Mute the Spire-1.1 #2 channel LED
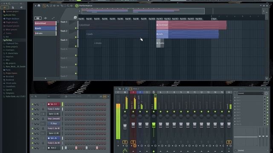Screen dimensions: 273x153 click(x=32, y=114)
